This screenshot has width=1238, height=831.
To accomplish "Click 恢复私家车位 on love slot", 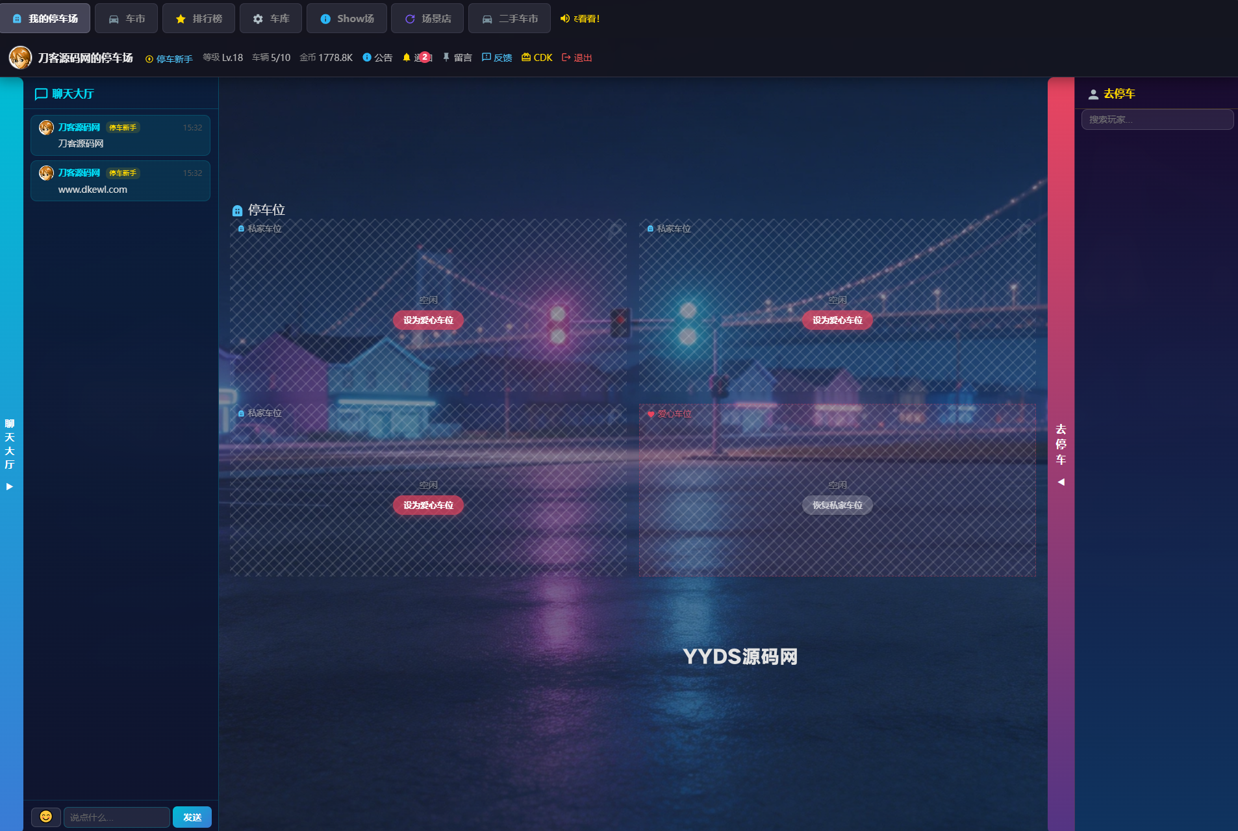I will (837, 505).
